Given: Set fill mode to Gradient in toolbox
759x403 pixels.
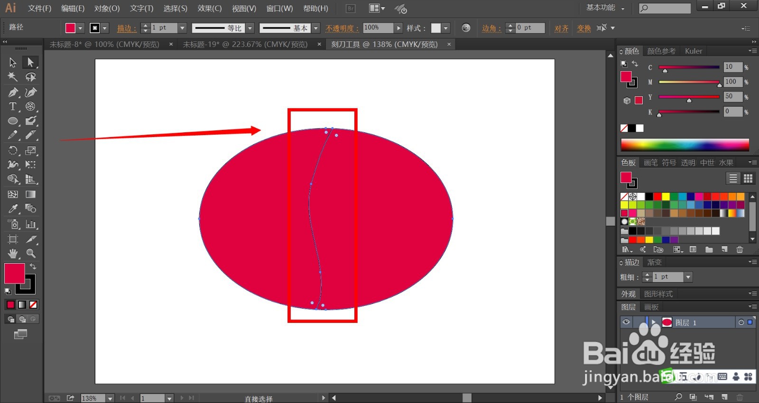Looking at the screenshot, I should coord(22,304).
